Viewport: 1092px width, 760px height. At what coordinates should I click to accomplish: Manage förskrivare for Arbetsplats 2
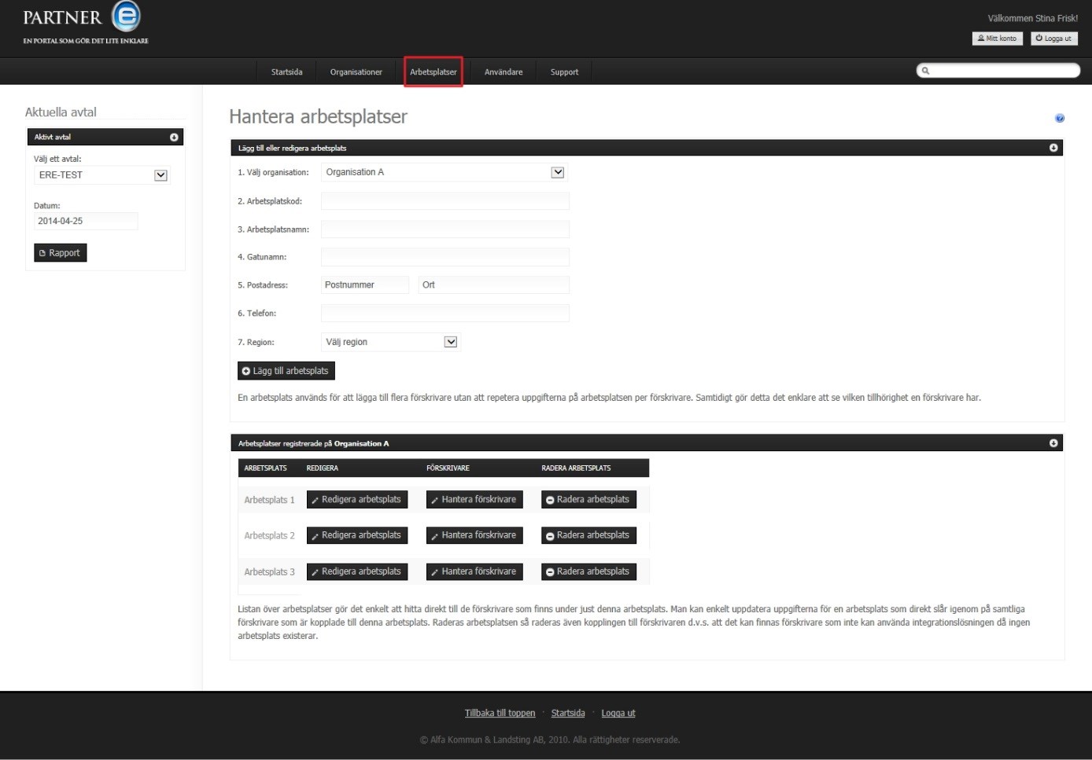tap(474, 535)
